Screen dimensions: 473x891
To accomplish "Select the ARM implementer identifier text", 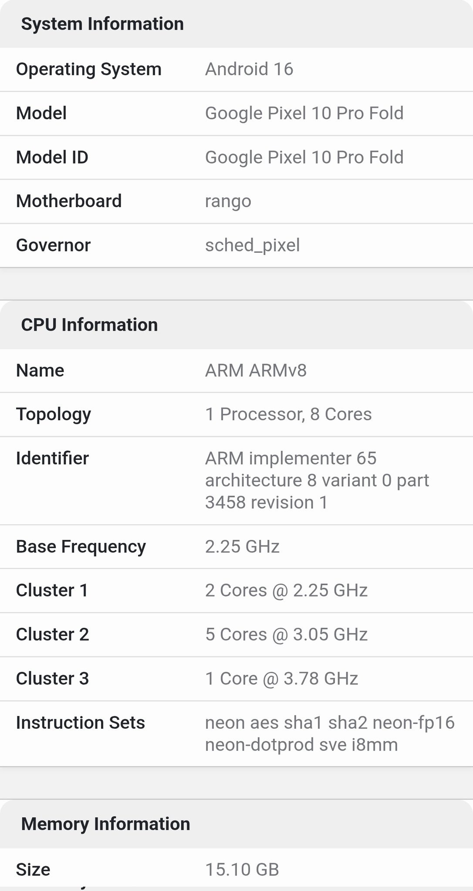I will (x=317, y=480).
